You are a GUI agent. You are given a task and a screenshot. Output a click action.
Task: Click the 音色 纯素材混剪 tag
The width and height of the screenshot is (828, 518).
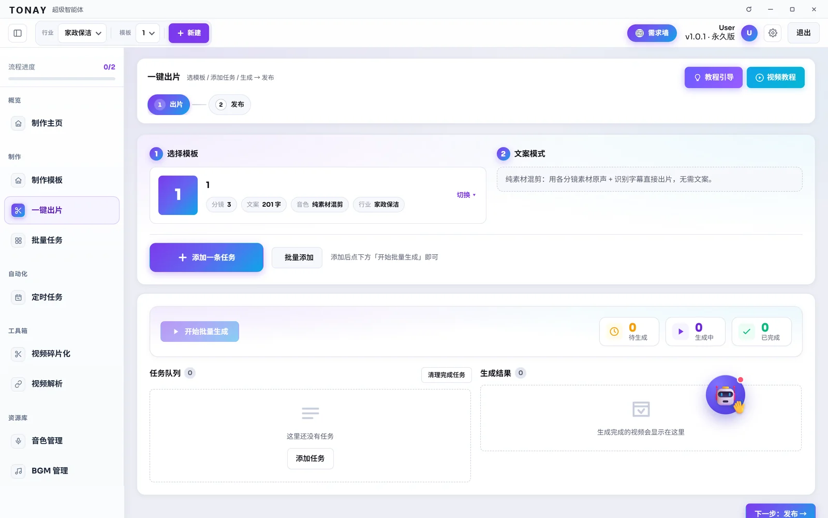pyautogui.click(x=320, y=205)
